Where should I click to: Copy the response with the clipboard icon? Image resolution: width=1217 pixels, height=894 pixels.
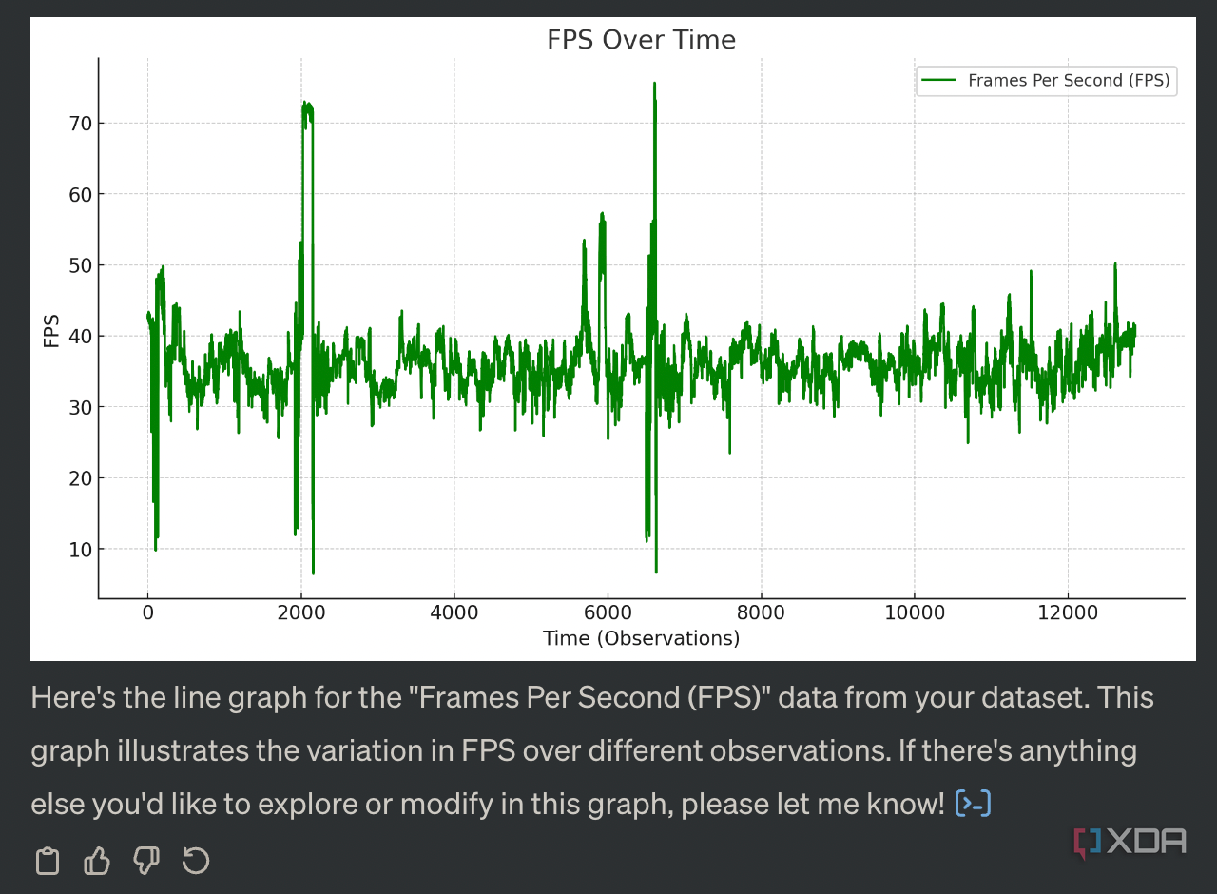(47, 862)
